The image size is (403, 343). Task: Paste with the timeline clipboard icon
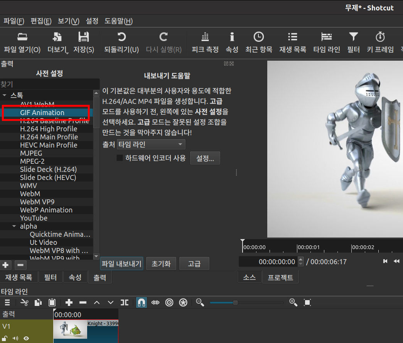tap(52, 302)
